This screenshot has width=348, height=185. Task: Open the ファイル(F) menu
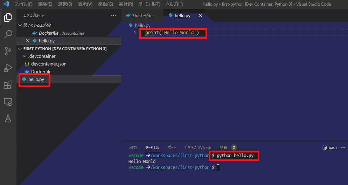point(23,4)
